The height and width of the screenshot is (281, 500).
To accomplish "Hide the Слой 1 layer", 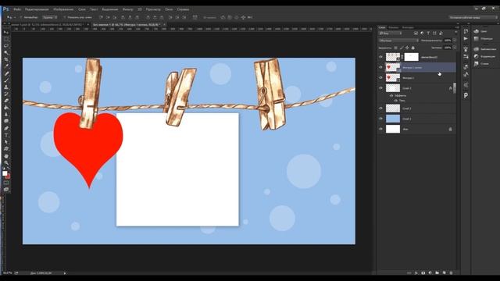I will tap(380, 119).
